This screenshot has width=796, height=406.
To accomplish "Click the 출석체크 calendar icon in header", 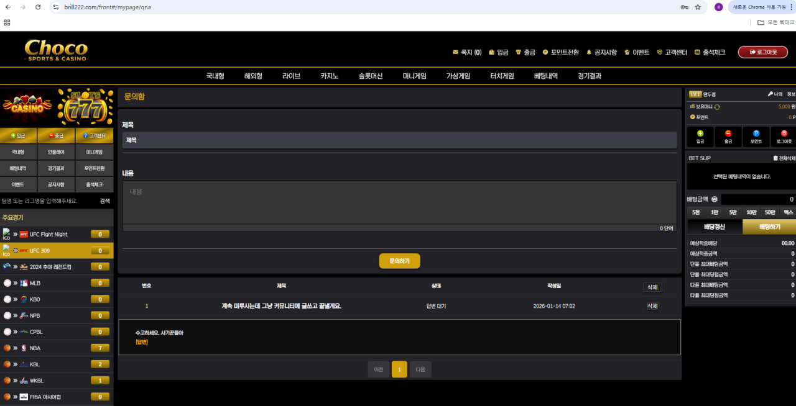I will click(697, 52).
